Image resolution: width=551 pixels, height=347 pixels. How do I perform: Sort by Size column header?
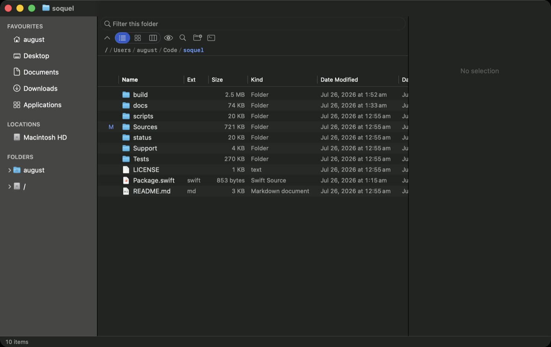pos(217,80)
